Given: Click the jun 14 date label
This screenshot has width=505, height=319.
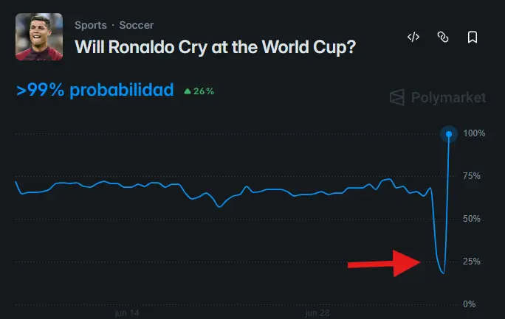Looking at the screenshot, I should (127, 312).
